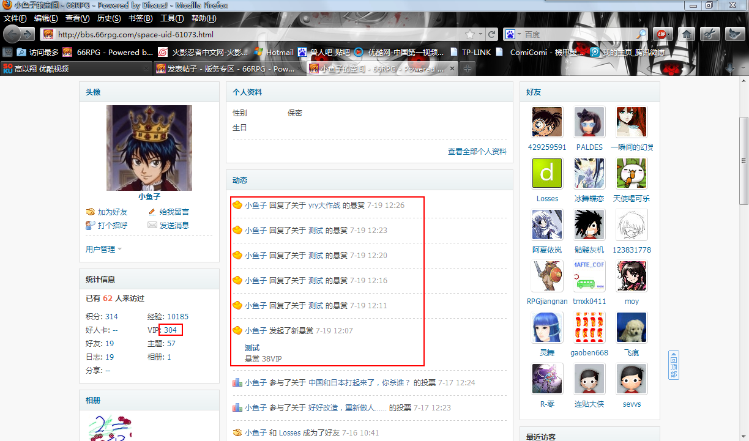Viewport: 749px width, 441px height.
Task: Go back with the browser back arrow
Action: tap(13, 34)
